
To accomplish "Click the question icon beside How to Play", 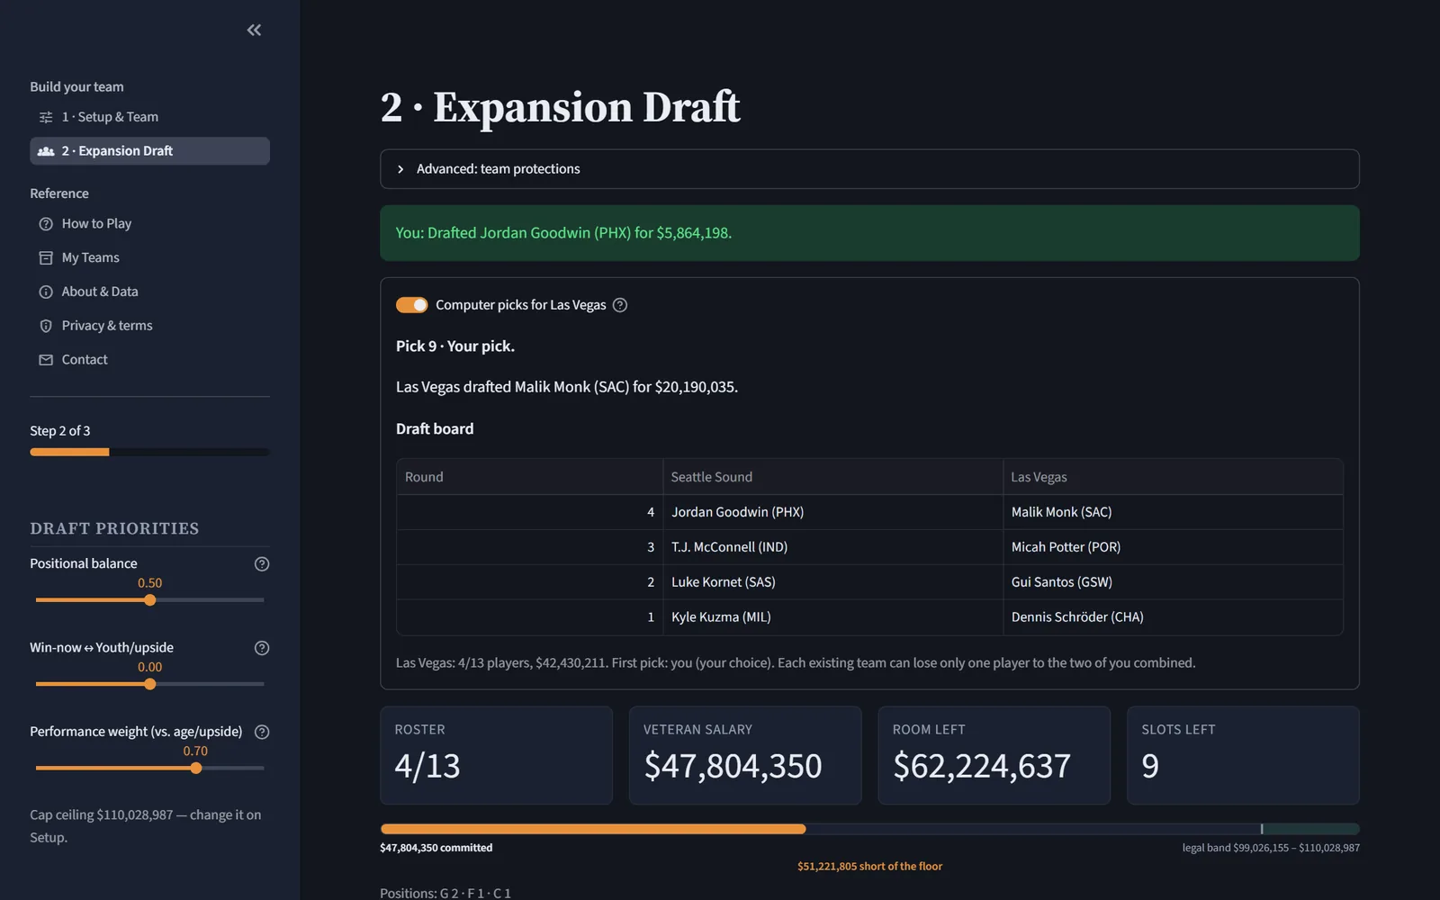I will pyautogui.click(x=46, y=223).
